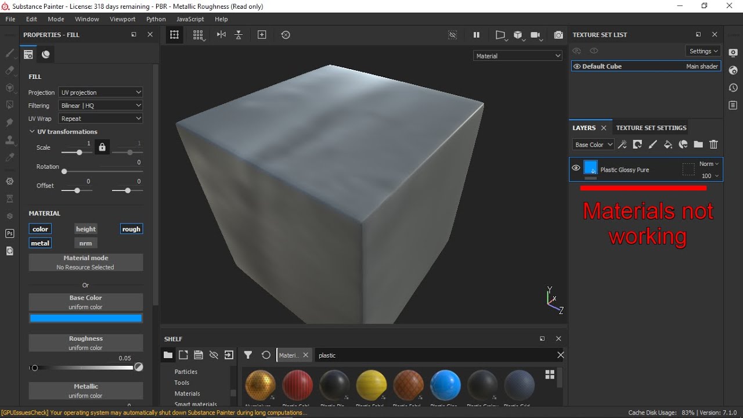Open the Log panel icon
Viewport: 743px width, 418px height.
coord(733,105)
